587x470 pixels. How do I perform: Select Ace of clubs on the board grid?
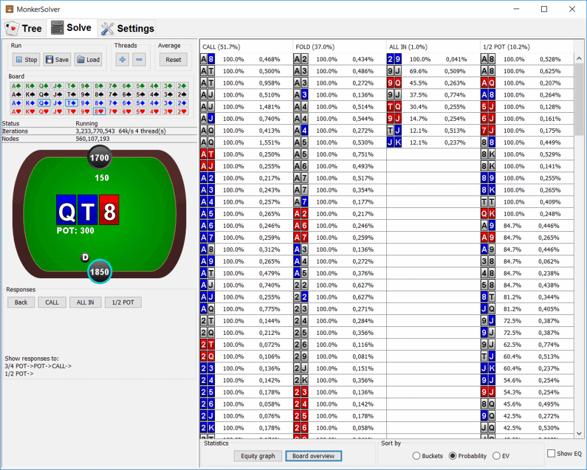pos(15,86)
